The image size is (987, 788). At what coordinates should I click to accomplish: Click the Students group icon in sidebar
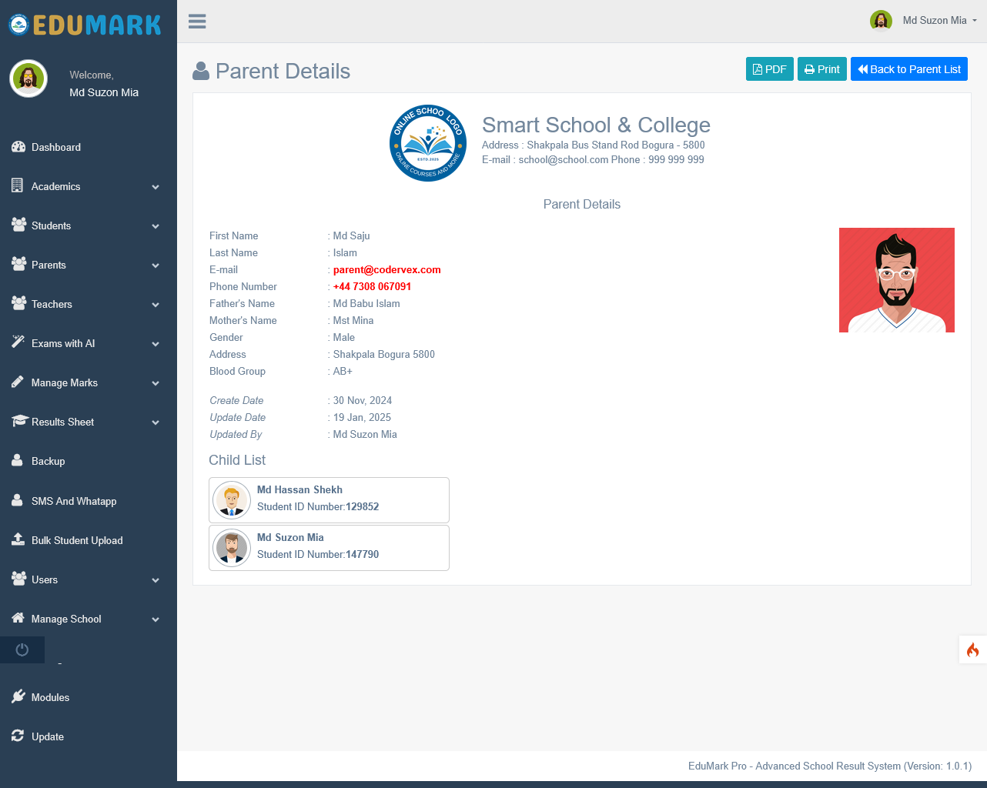point(17,225)
